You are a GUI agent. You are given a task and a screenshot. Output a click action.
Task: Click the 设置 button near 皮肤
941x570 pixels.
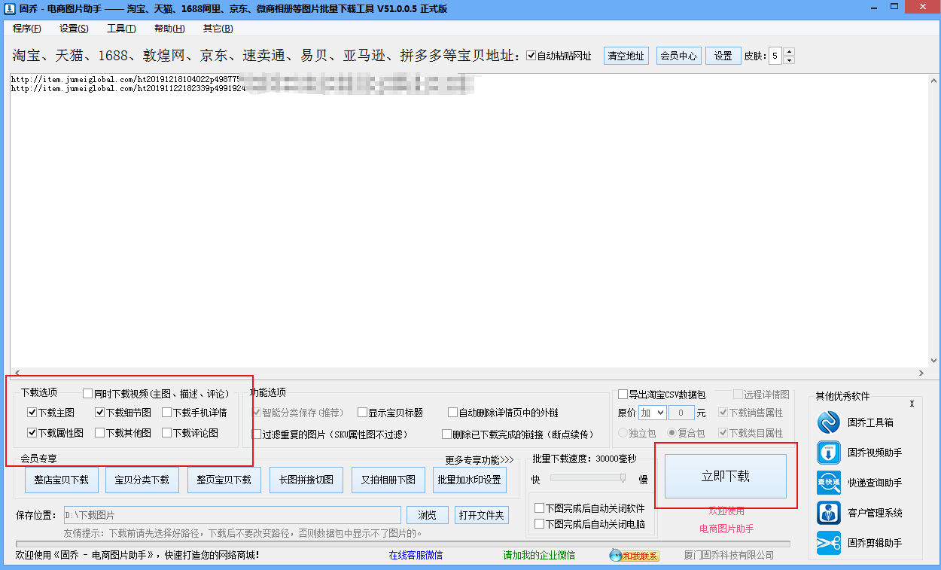coord(723,56)
